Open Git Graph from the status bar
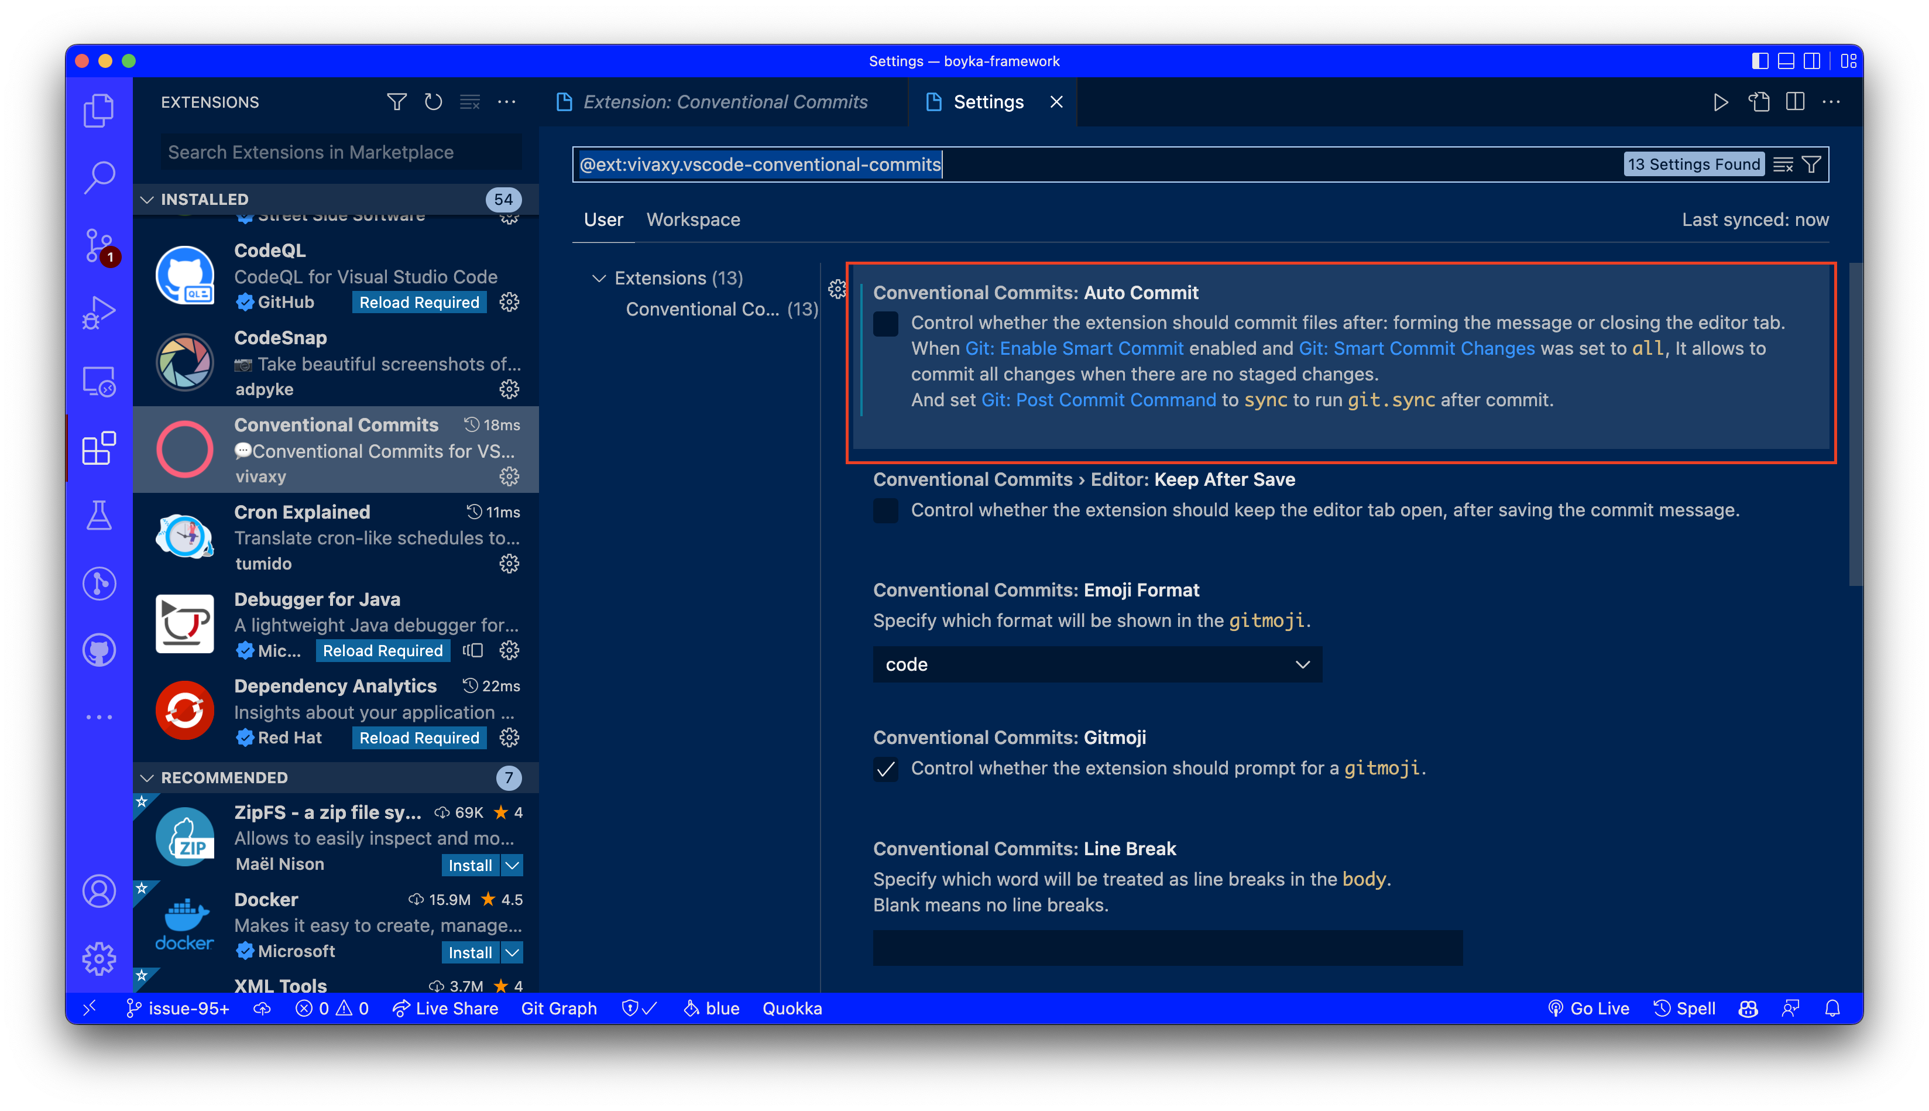Image resolution: width=1929 pixels, height=1111 pixels. 559,1008
